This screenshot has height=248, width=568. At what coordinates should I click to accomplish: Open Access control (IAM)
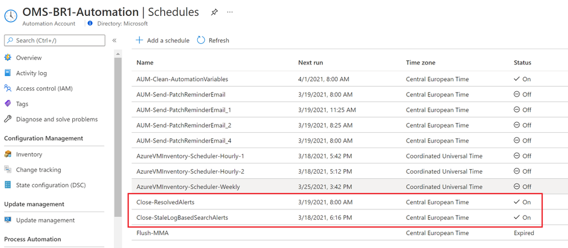(44, 89)
